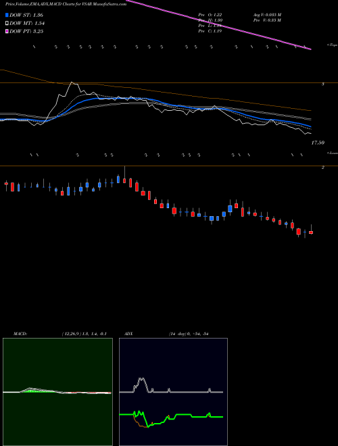Click the 'Avg V: 0.035 M' value

pos(267,15)
